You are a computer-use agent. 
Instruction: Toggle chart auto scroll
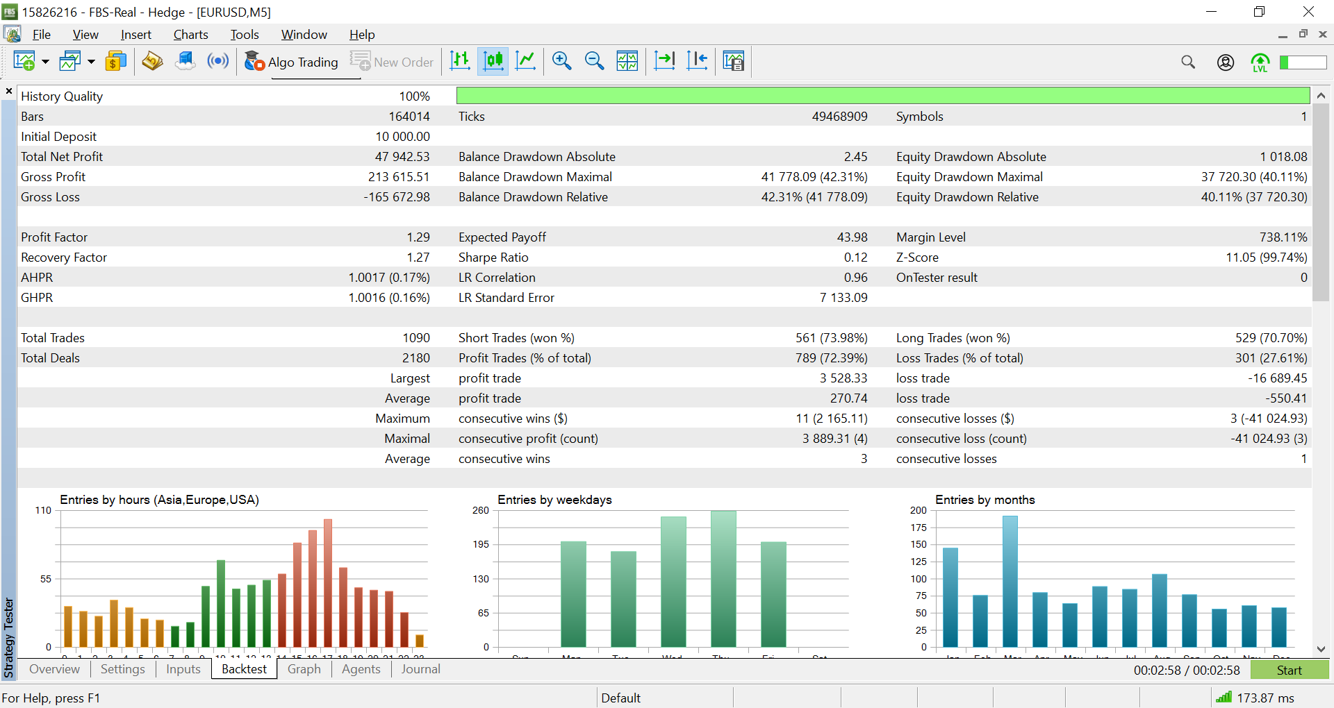tap(664, 62)
